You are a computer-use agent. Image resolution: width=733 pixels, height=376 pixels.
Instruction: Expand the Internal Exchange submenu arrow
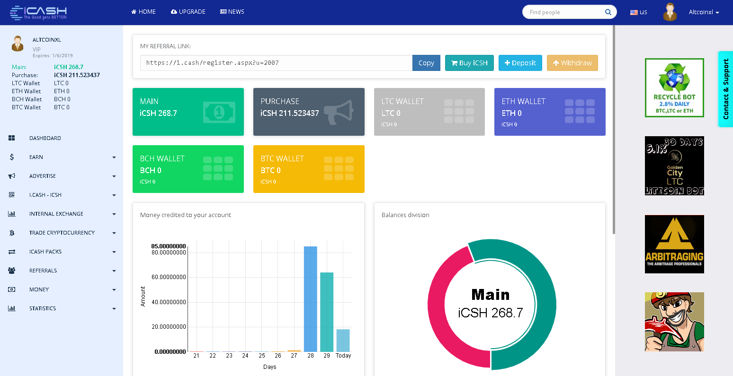pos(114,214)
